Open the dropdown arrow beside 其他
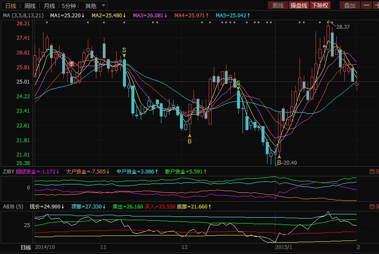This screenshot has width=379, height=254. [x=104, y=6]
